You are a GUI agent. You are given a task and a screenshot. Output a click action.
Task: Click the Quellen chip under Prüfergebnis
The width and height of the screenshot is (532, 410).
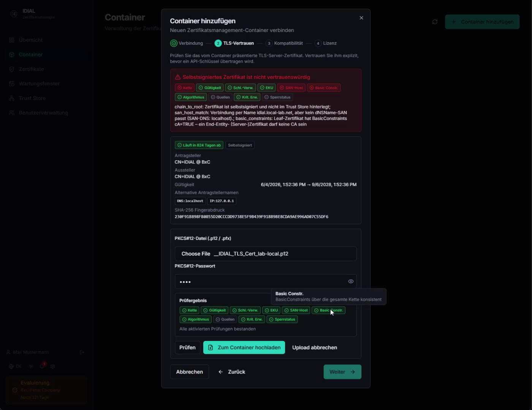point(225,319)
